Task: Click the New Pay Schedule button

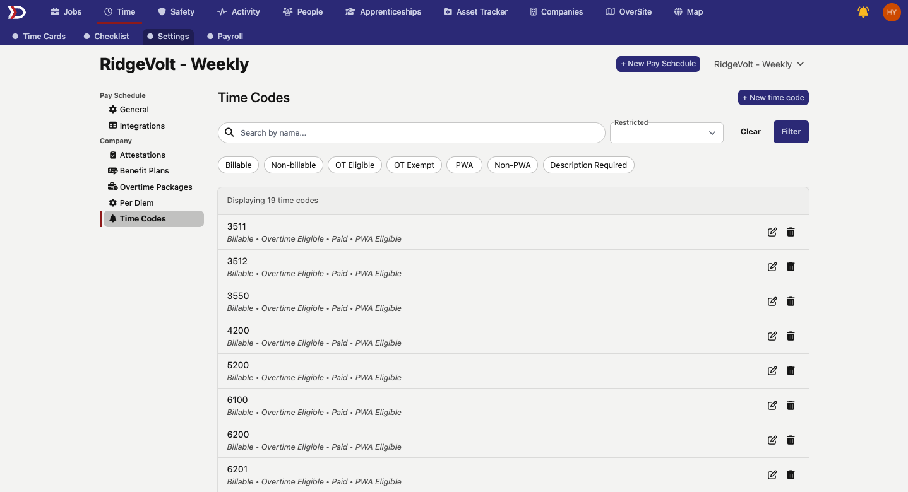Action: coord(658,64)
